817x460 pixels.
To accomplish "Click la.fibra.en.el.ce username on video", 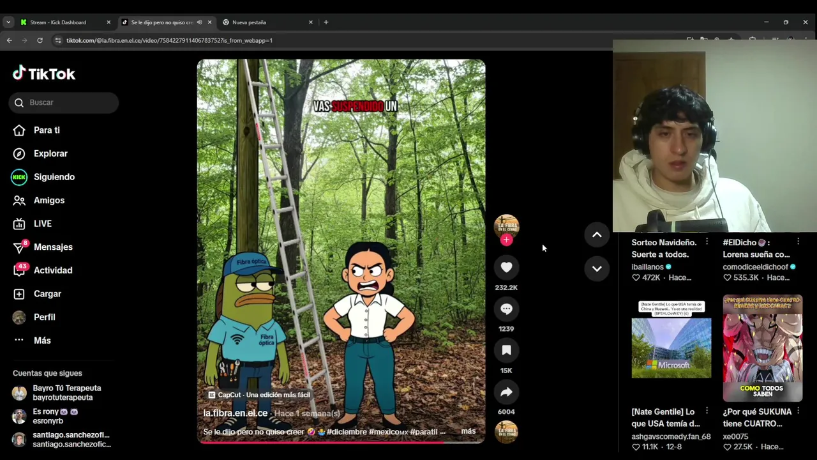I will pyautogui.click(x=236, y=413).
